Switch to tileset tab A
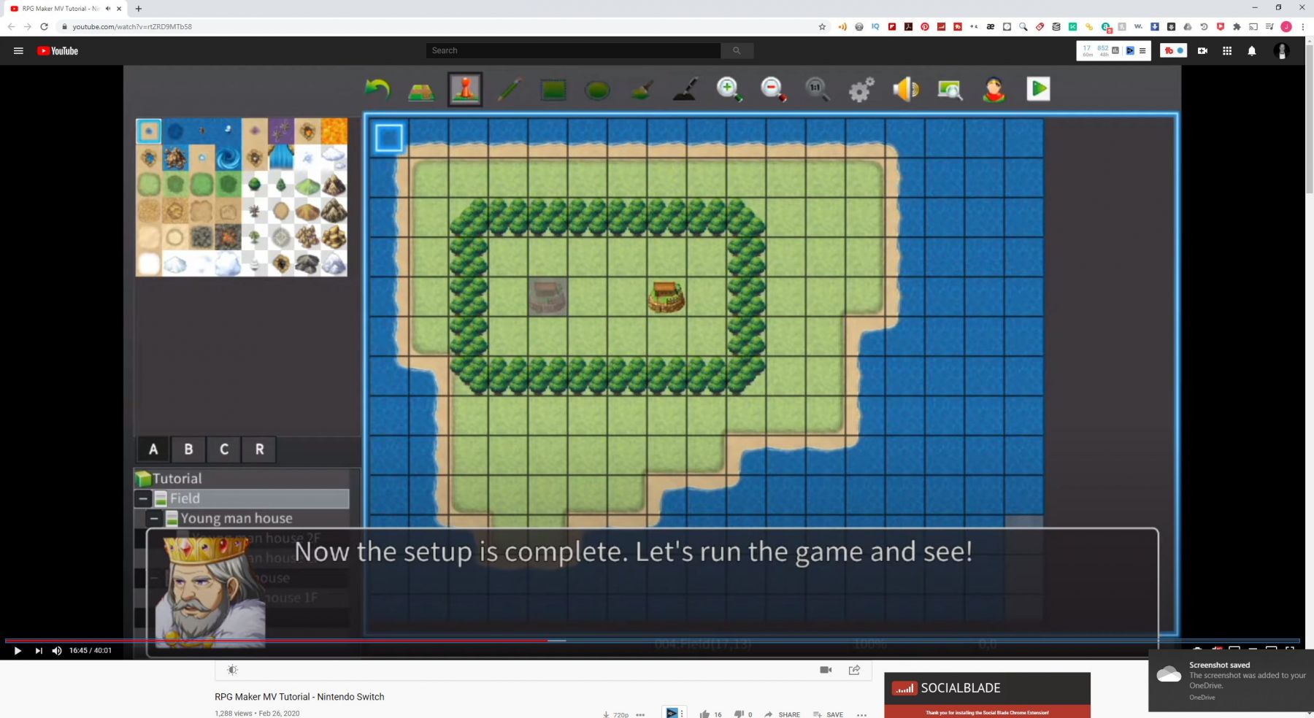The width and height of the screenshot is (1314, 718). coord(153,449)
